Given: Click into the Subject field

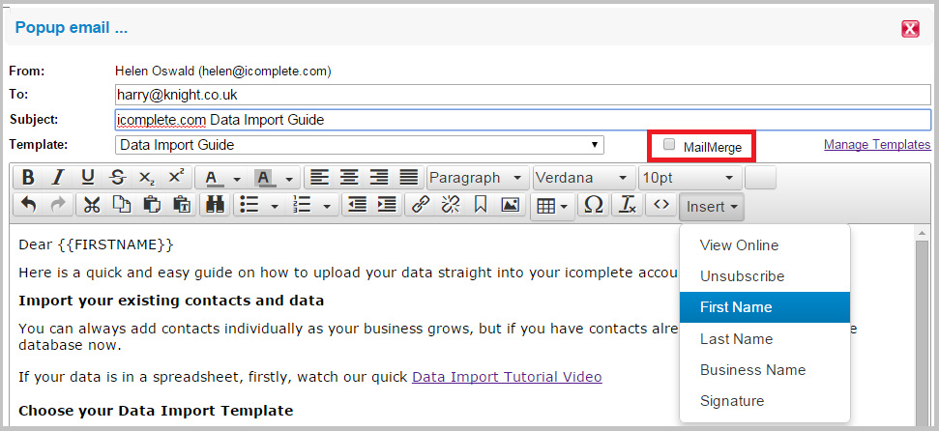Looking at the screenshot, I should point(523,120).
